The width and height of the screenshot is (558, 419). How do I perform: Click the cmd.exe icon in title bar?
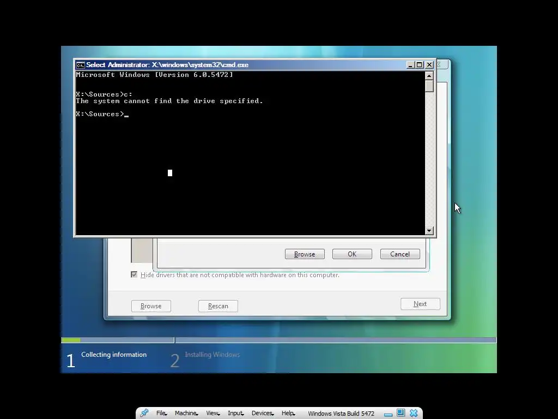(x=81, y=65)
